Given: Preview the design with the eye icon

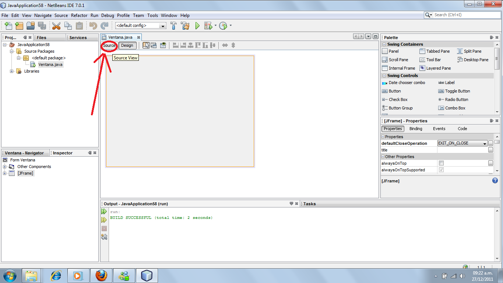Looking at the screenshot, I should pyautogui.click(x=163, y=45).
